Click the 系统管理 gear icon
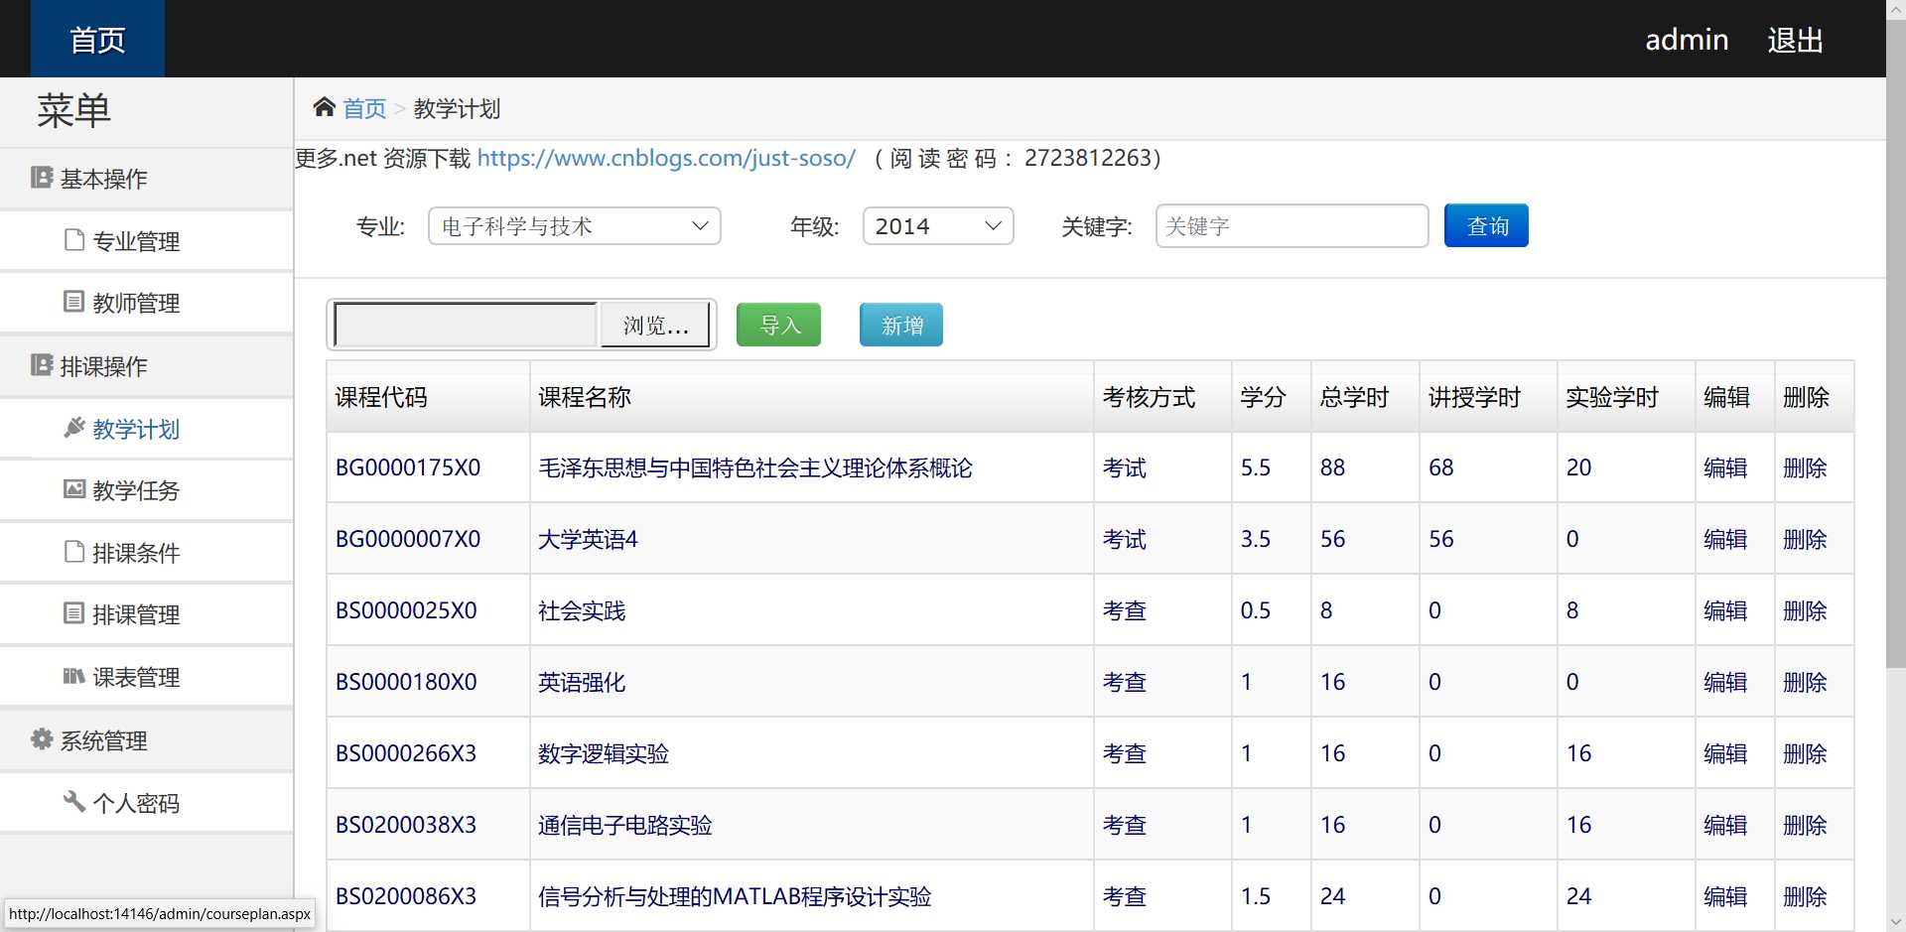Image resolution: width=1906 pixels, height=932 pixels. (42, 739)
